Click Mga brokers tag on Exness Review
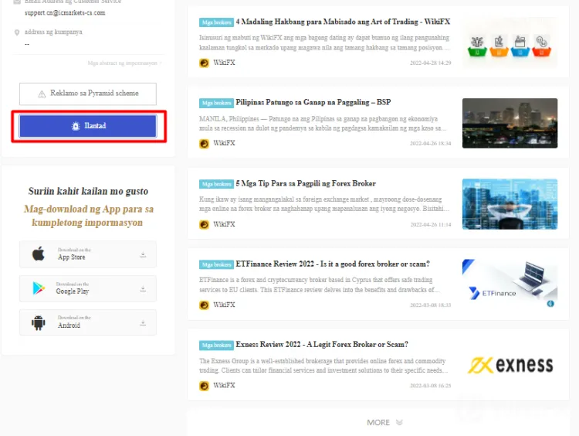This screenshot has height=436, width=579. point(216,345)
